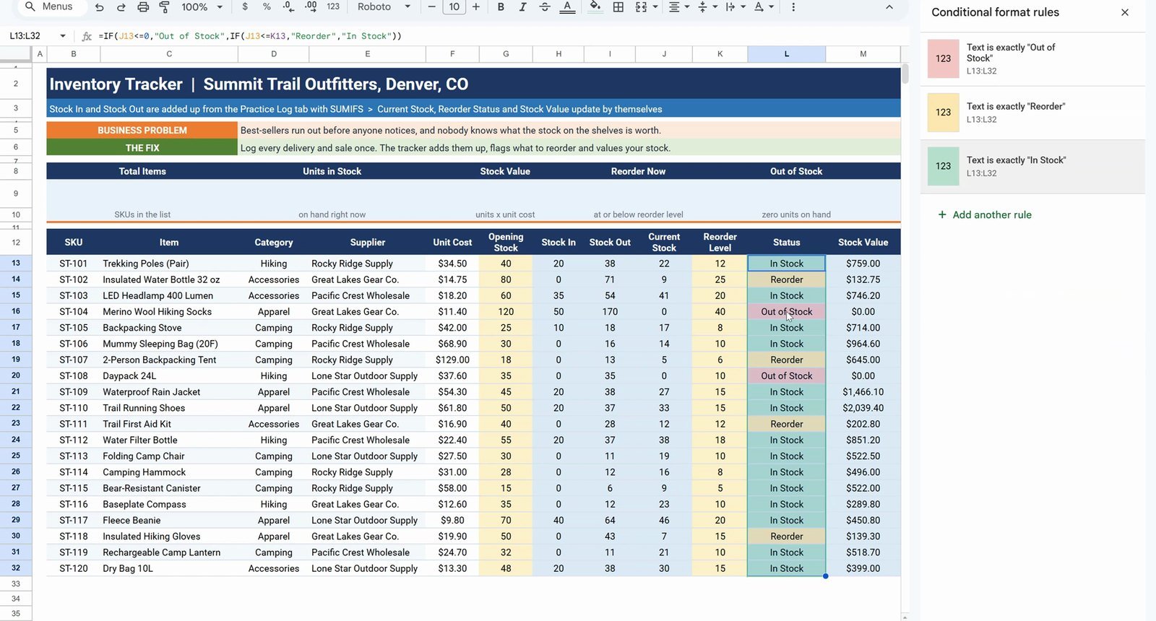Toggle italic formatting
Viewport: 1156px width, 621px height.
click(x=522, y=6)
